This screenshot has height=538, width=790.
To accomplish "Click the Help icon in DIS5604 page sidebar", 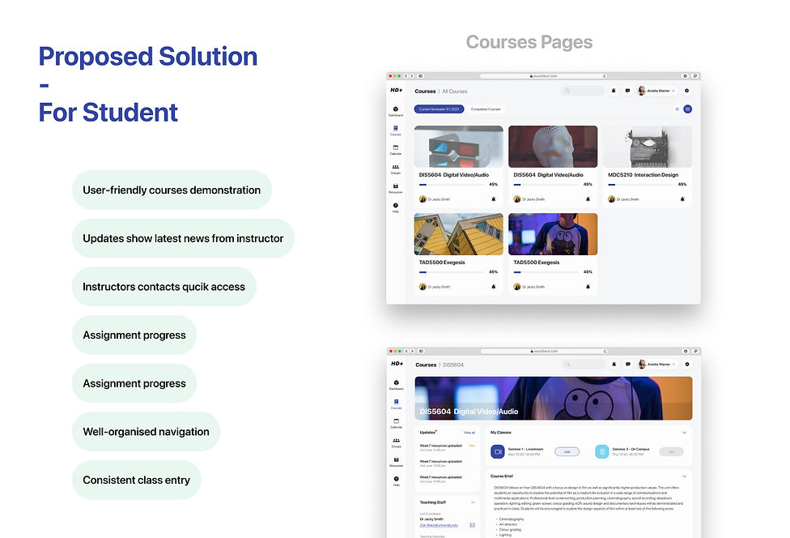I will coord(397,481).
